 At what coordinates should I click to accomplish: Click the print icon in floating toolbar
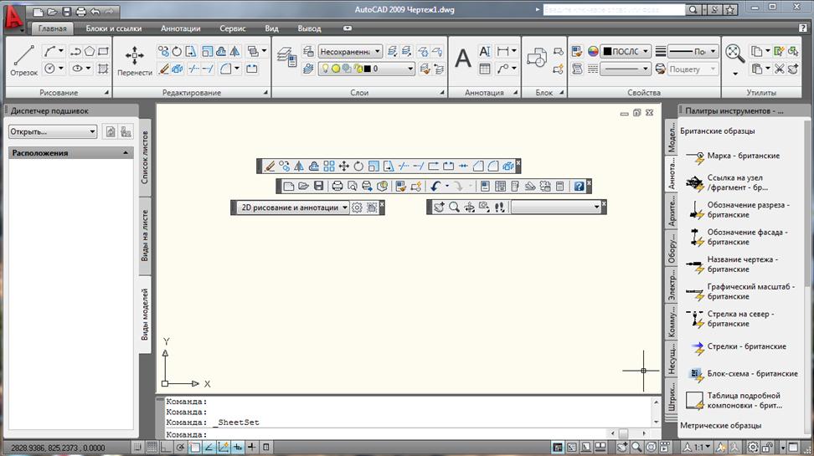coord(337,186)
